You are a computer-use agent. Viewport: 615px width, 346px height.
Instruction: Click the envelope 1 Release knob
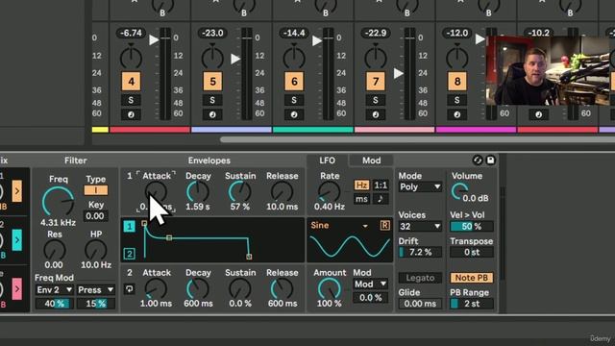click(x=282, y=192)
